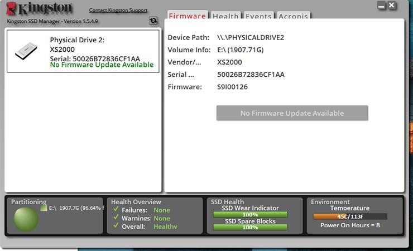Click the Overall health checkmark
The width and height of the screenshot is (413, 251).
click(116, 227)
